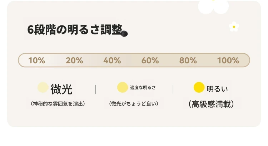Click the medium yellow 適度な明るさ circle
The height and width of the screenshot is (146, 268).
pos(123,87)
